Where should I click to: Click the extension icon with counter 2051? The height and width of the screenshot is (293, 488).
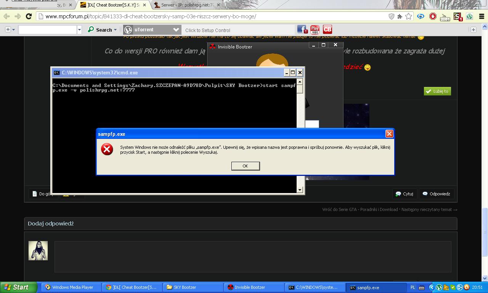click(445, 17)
